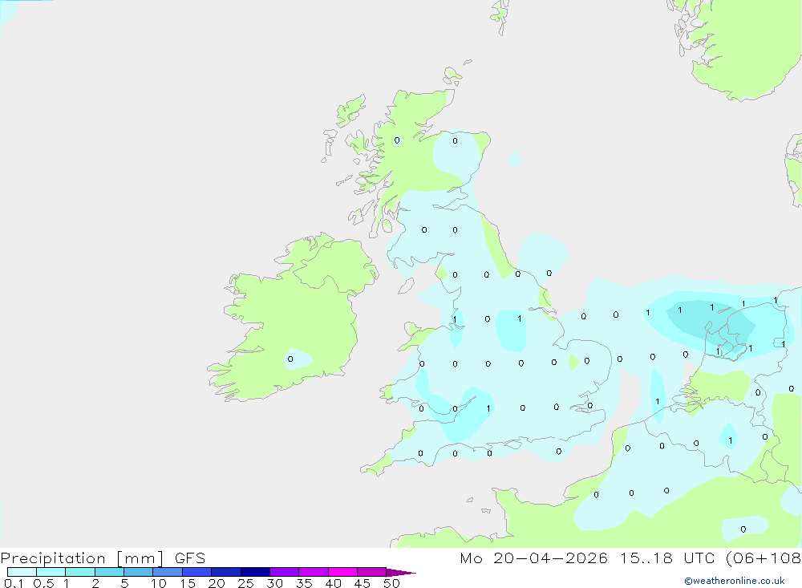Click the legend swatch between 0.1 and 0.5

22,572
